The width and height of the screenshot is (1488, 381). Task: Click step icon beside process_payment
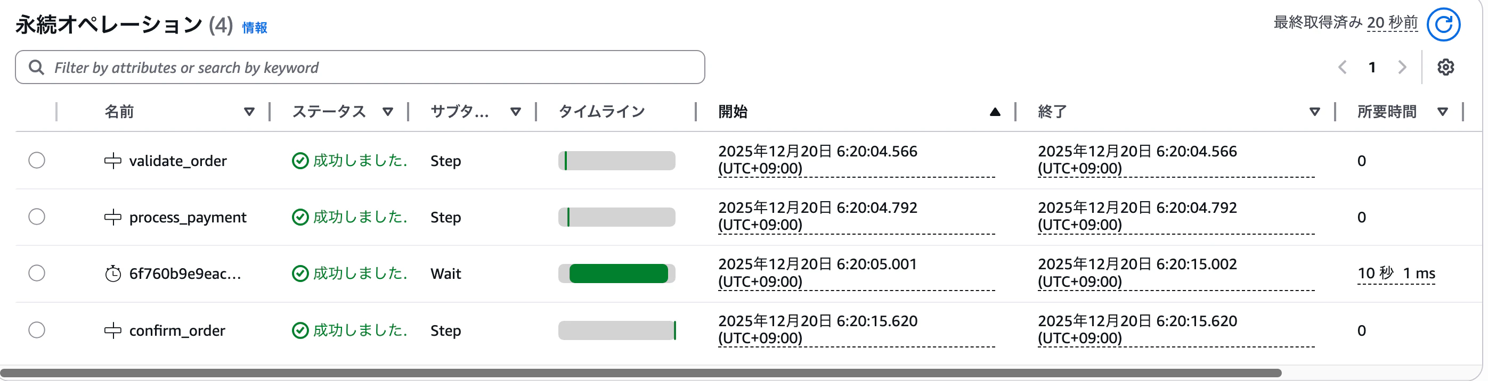click(x=112, y=217)
